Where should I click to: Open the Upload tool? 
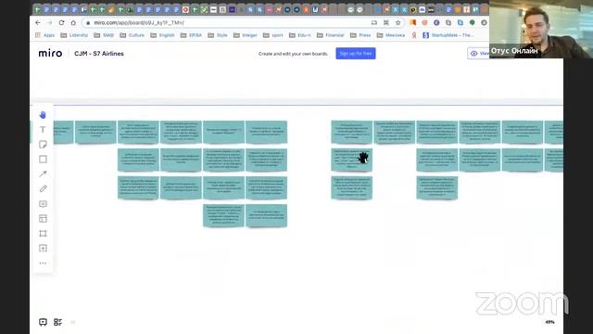click(x=43, y=249)
